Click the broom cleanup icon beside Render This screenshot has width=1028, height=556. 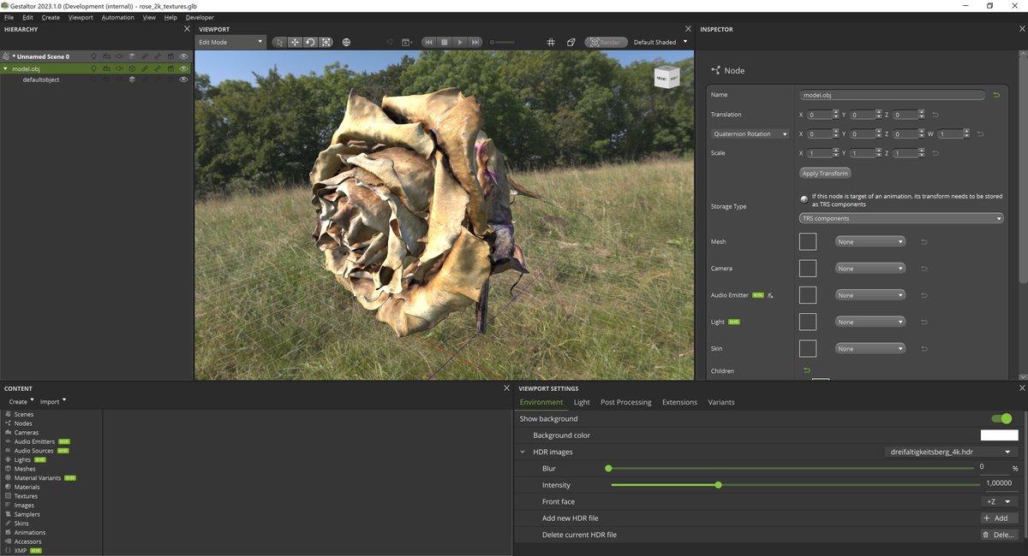[x=571, y=42]
